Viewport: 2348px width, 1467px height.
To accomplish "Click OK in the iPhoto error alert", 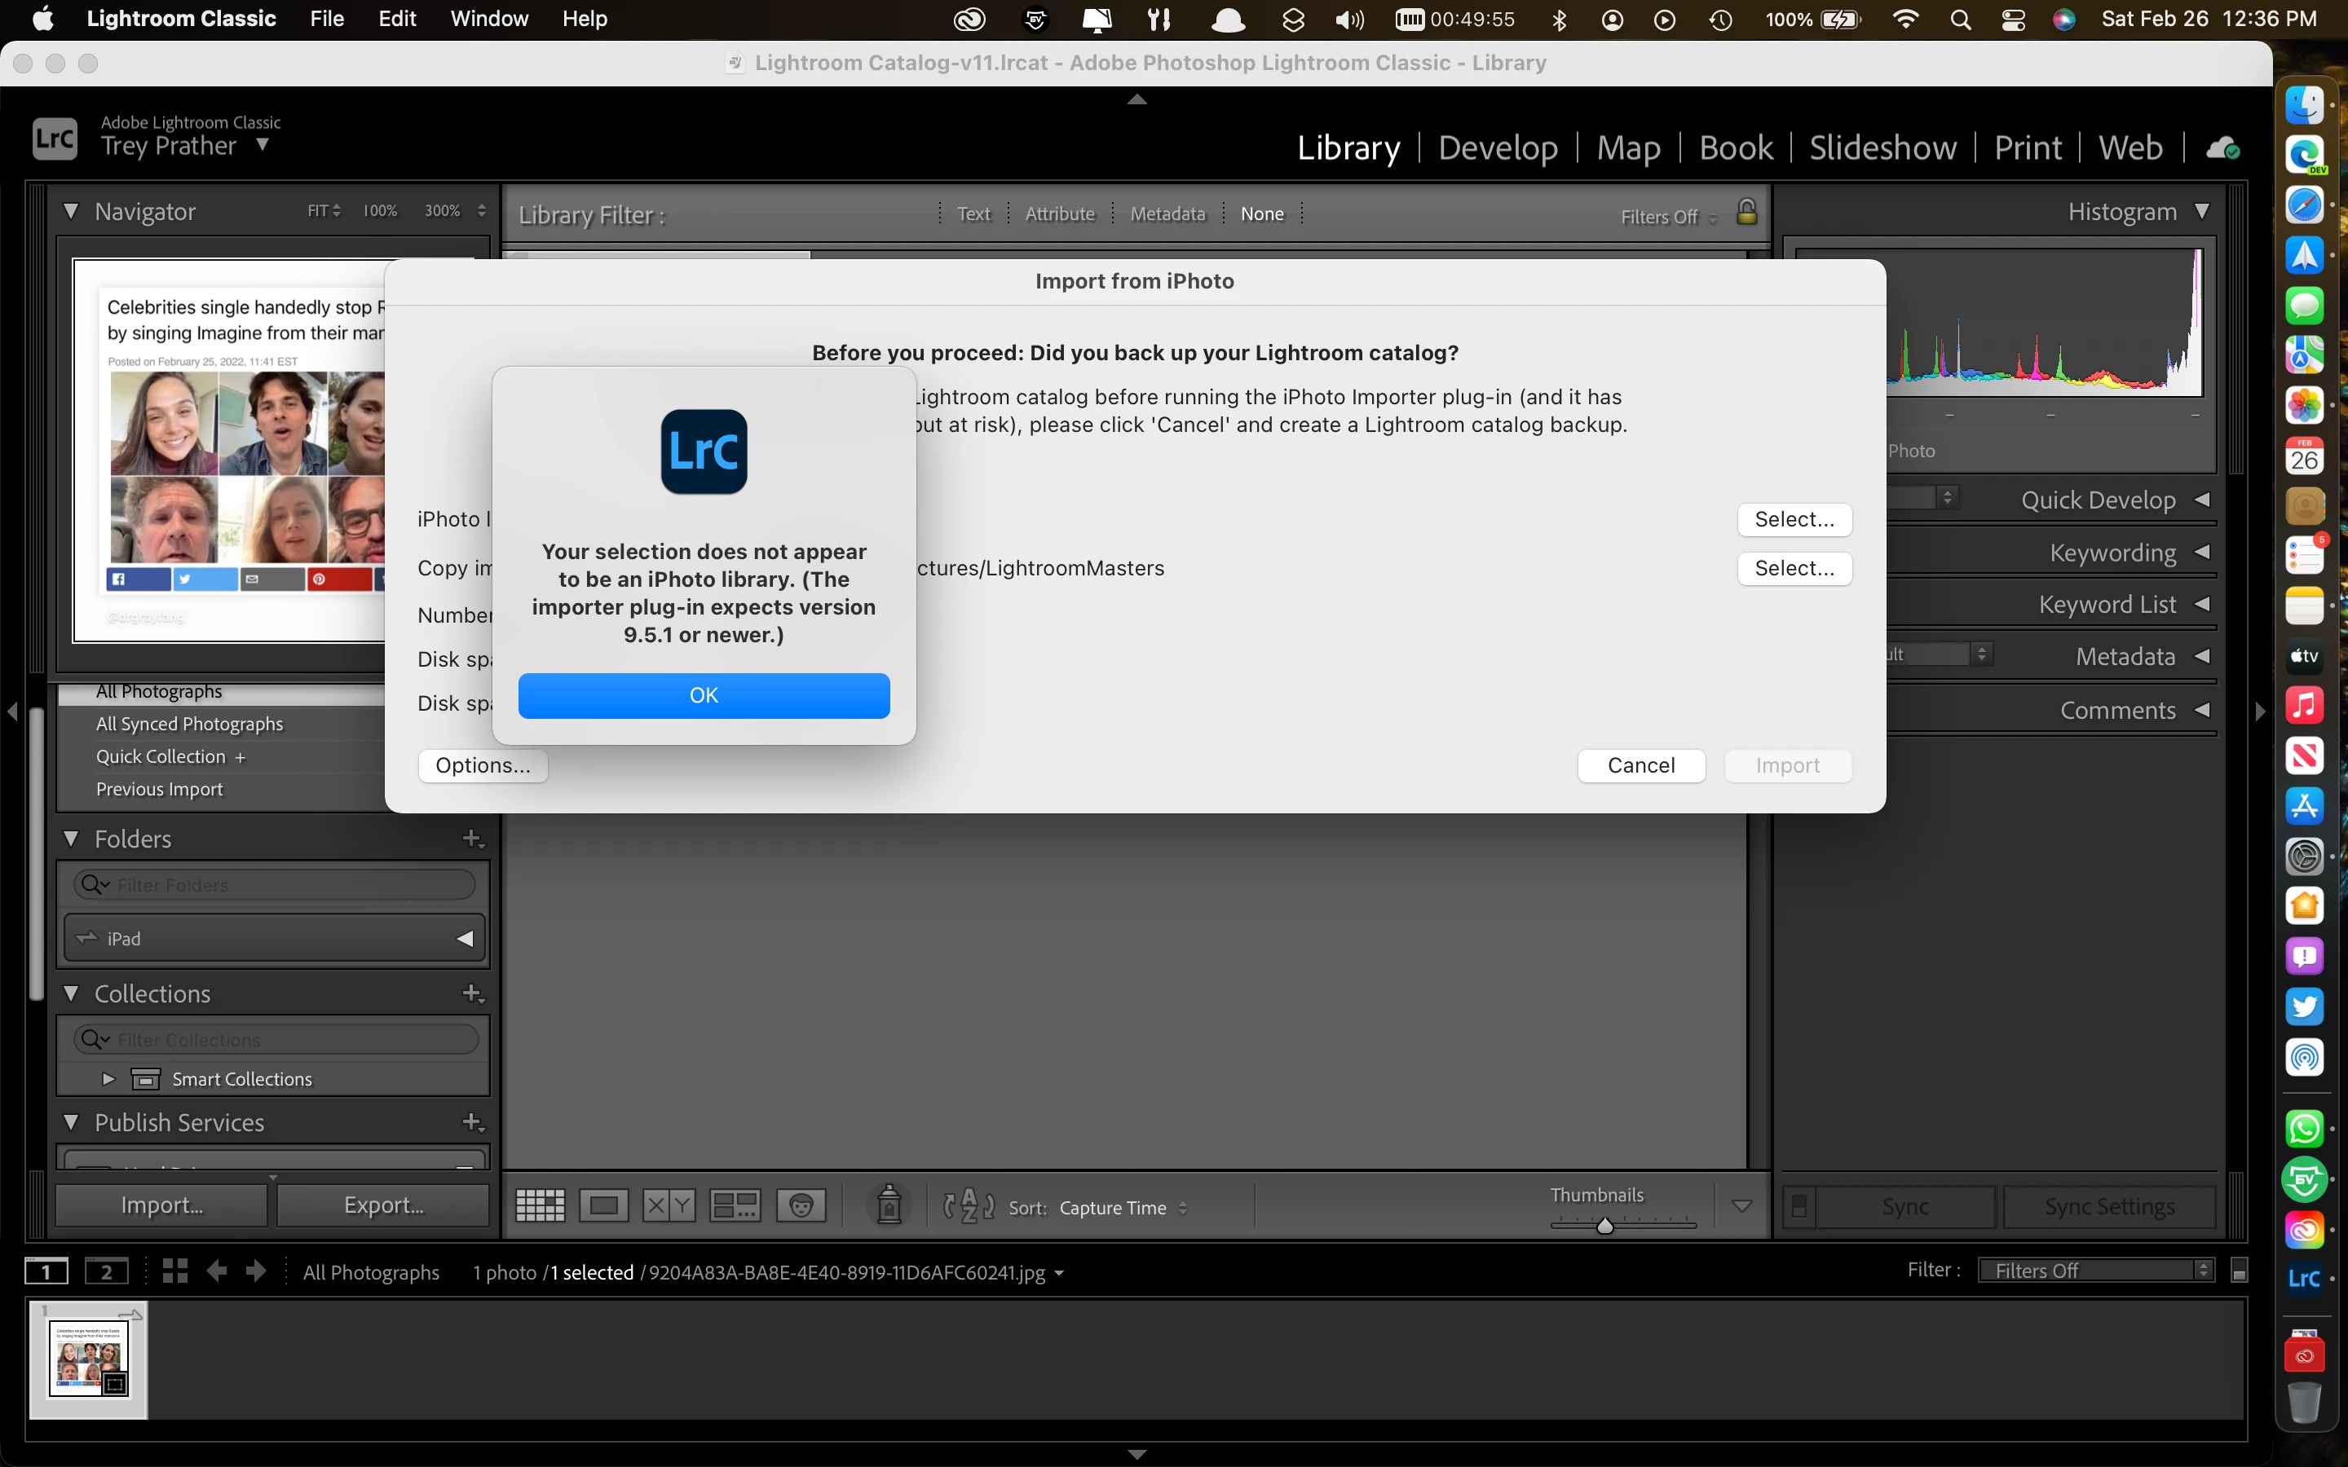I will (704, 696).
